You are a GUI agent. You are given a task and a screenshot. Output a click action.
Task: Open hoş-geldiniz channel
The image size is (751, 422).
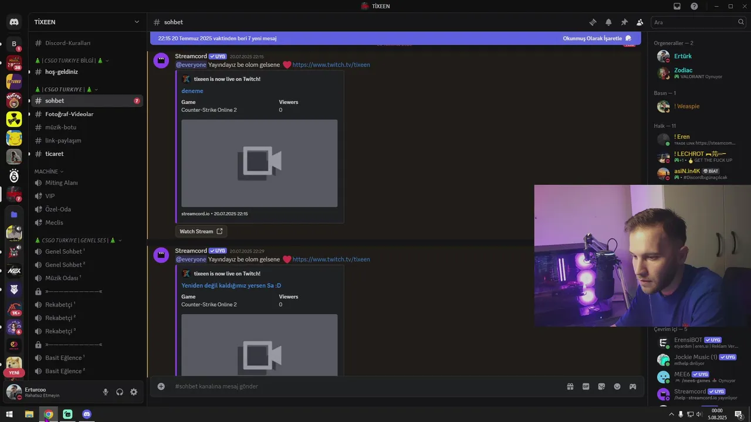click(x=87, y=72)
